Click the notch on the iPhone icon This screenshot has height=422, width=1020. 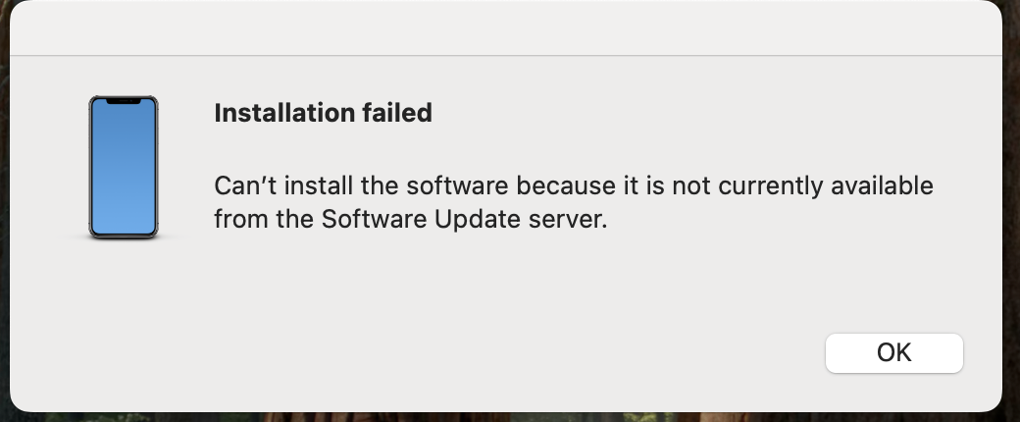124,101
